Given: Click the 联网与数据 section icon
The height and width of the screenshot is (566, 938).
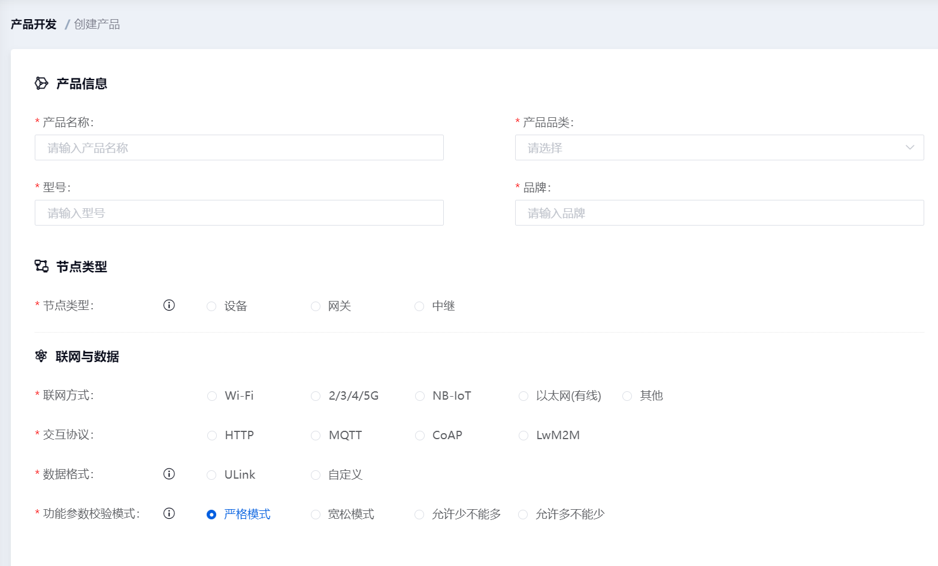Looking at the screenshot, I should (41, 356).
